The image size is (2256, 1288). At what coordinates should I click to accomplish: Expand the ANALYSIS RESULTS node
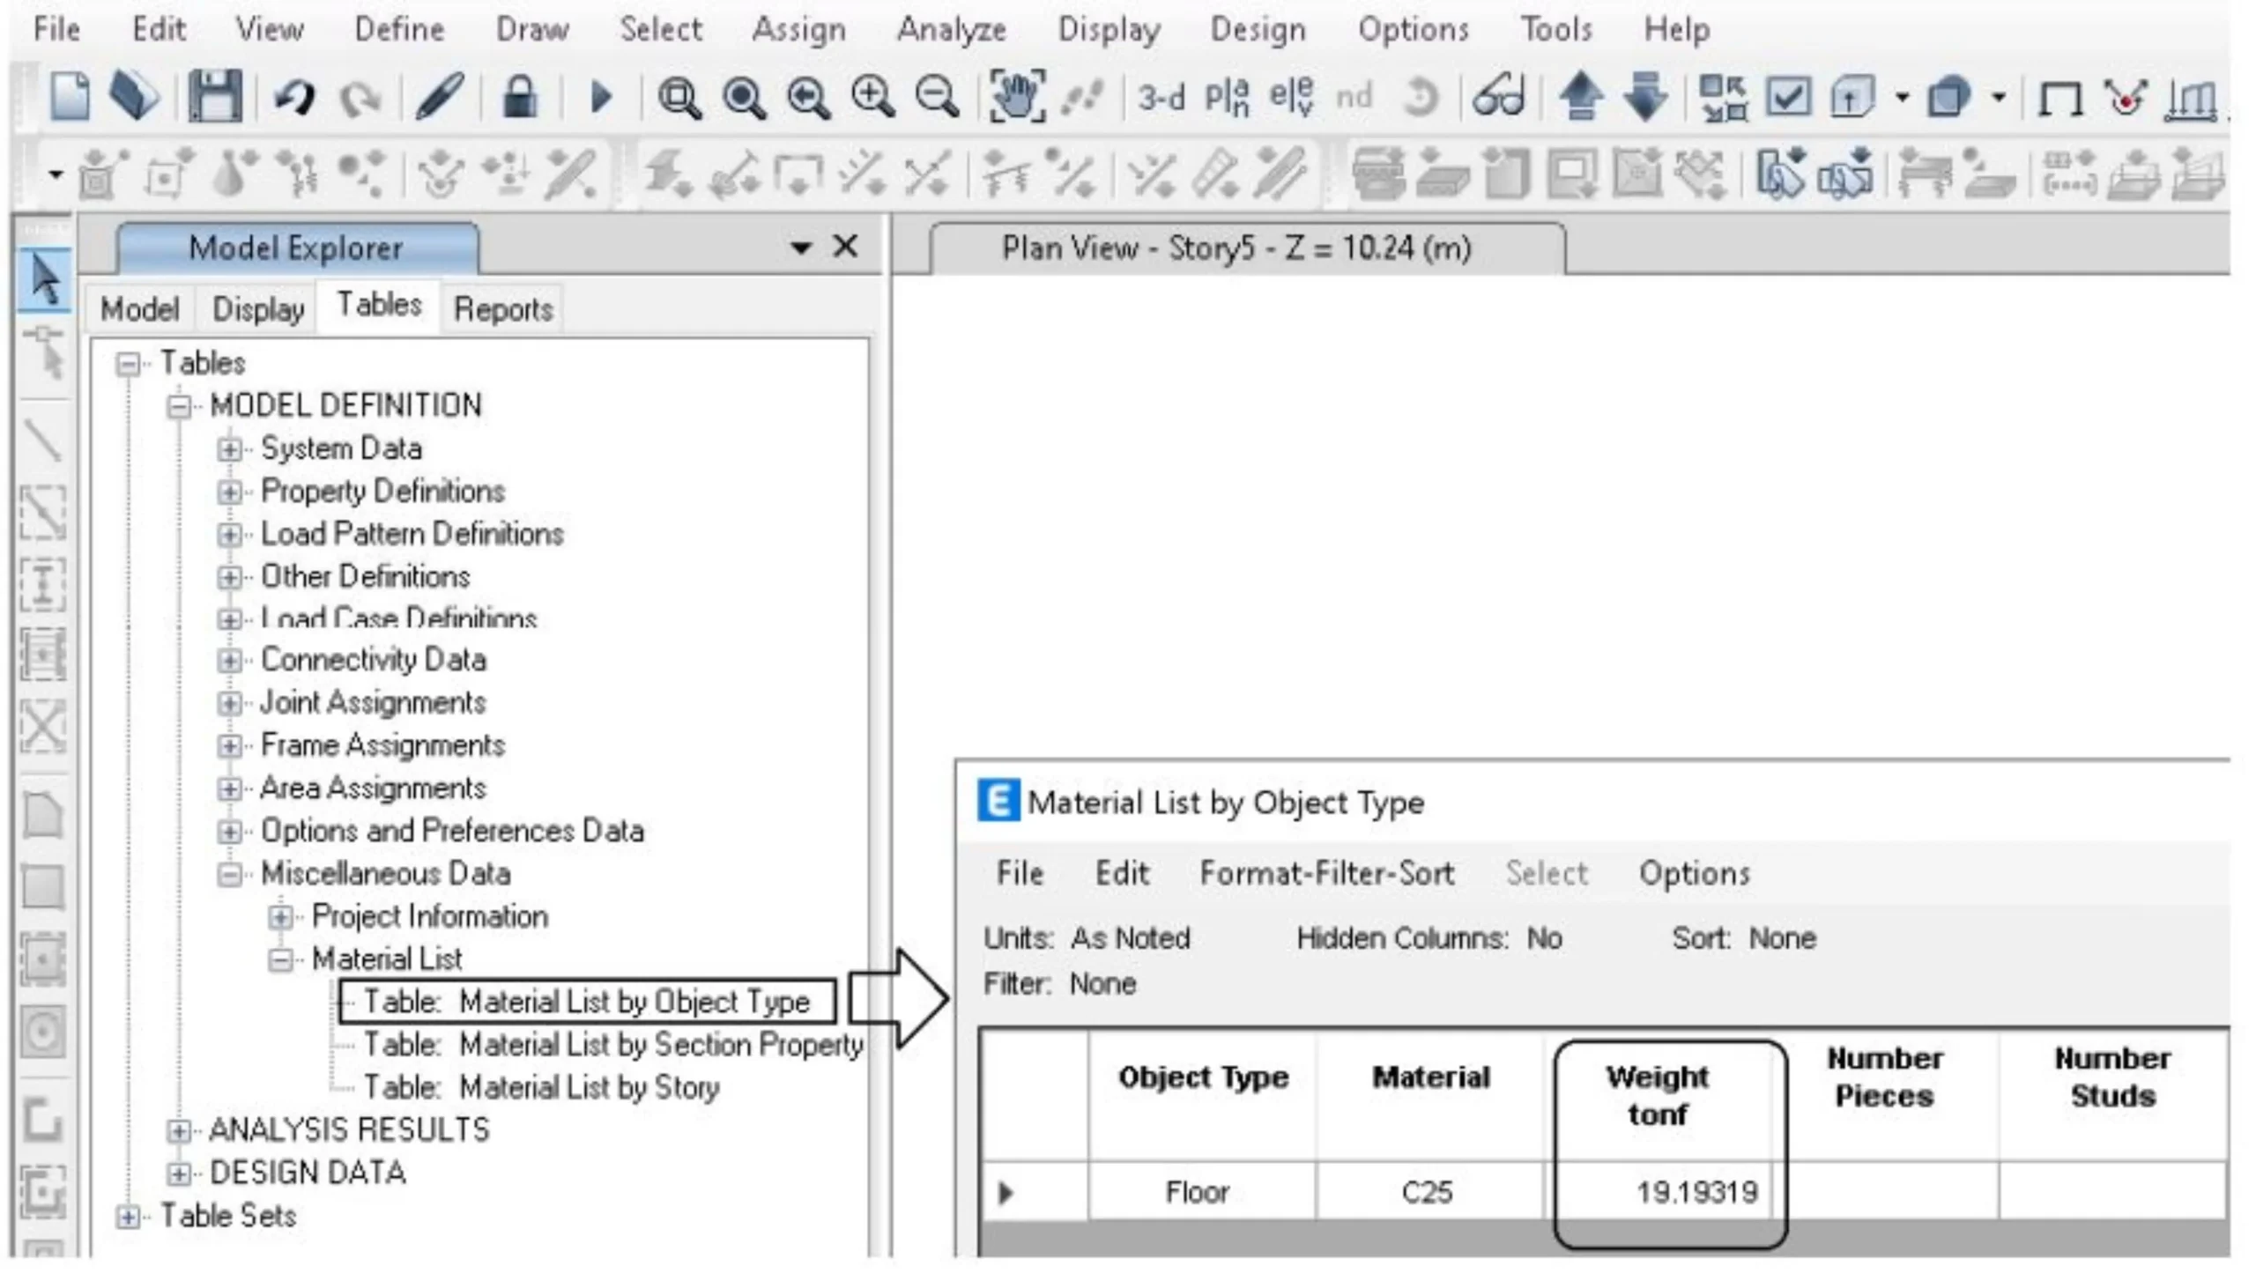[179, 1130]
